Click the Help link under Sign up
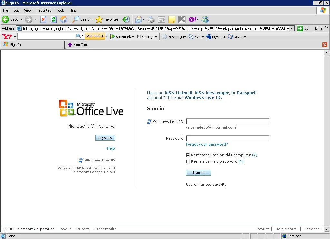 click(111, 148)
